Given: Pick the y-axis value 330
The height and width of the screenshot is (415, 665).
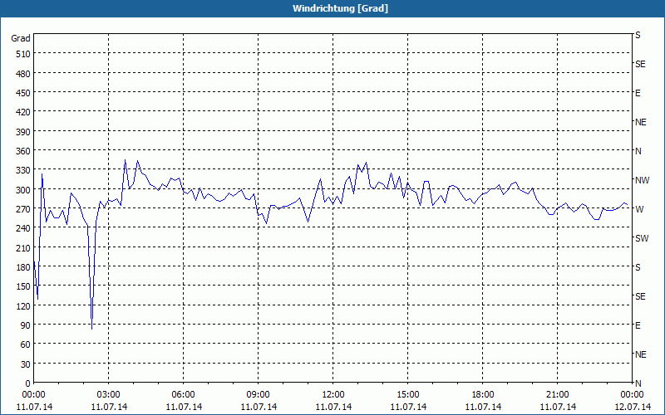Looking at the screenshot, I should [x=24, y=170].
